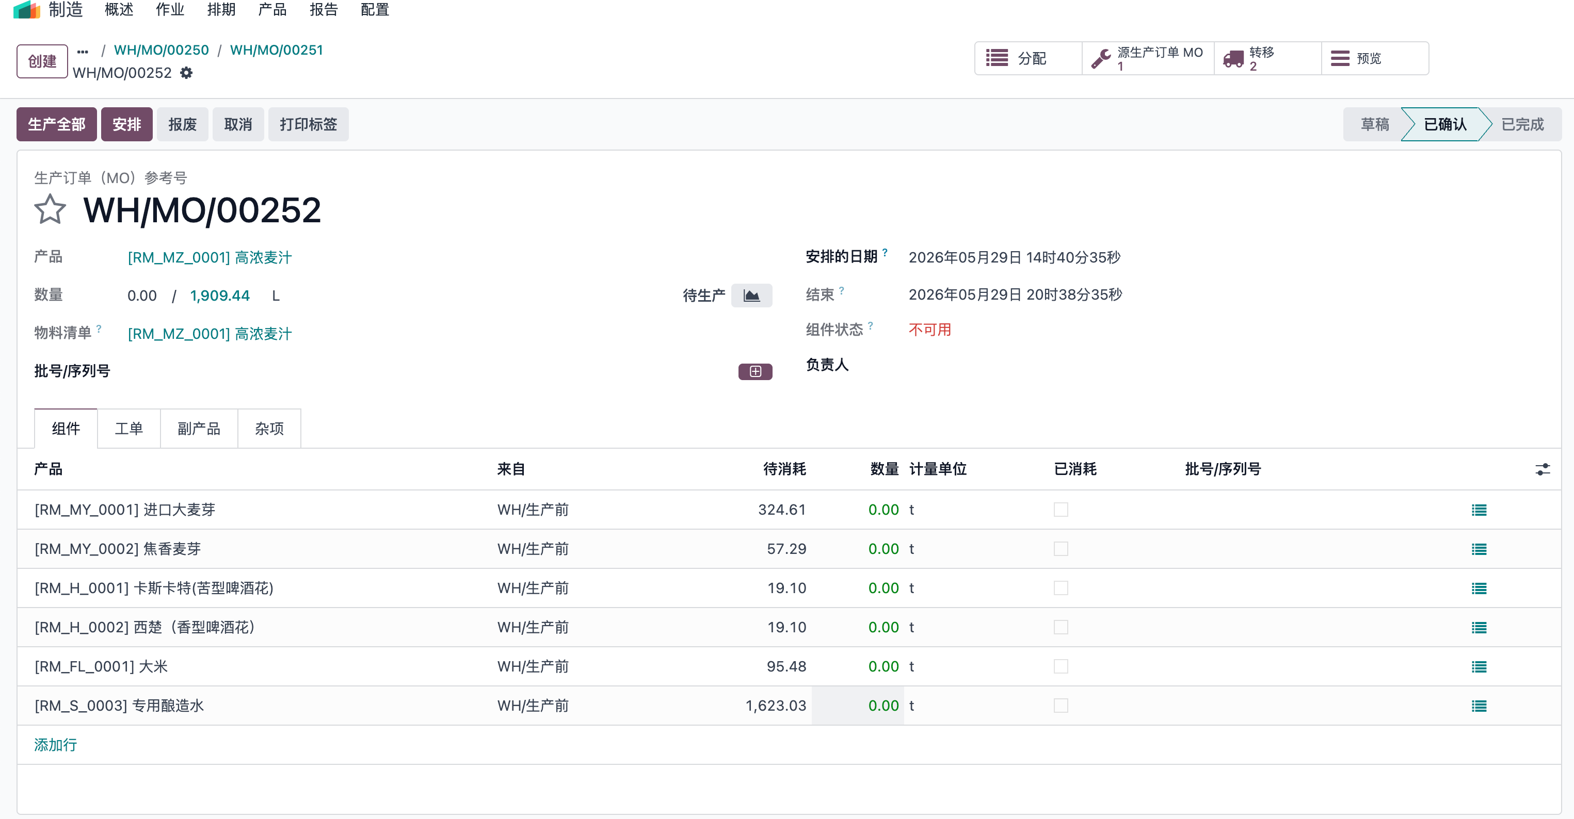Click the 来自 column header
1574x819 pixels.
pyautogui.click(x=511, y=469)
